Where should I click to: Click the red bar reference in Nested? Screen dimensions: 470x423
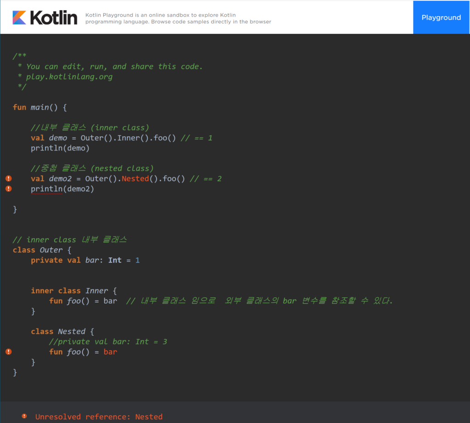110,352
